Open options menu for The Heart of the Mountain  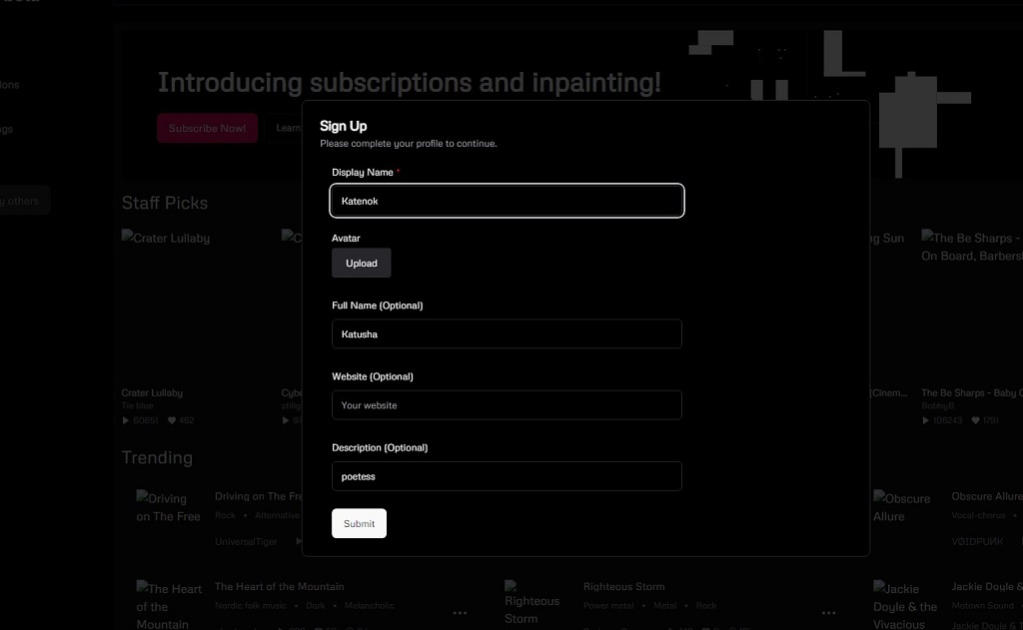(x=460, y=613)
